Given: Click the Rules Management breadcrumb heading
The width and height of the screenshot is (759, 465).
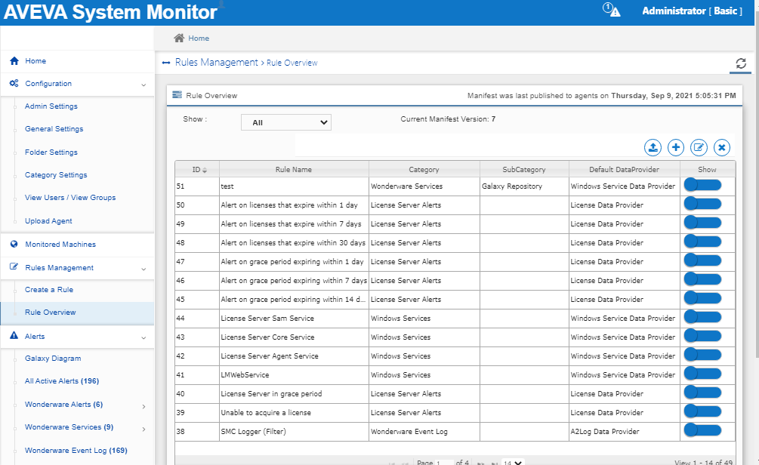Looking at the screenshot, I should (x=217, y=63).
